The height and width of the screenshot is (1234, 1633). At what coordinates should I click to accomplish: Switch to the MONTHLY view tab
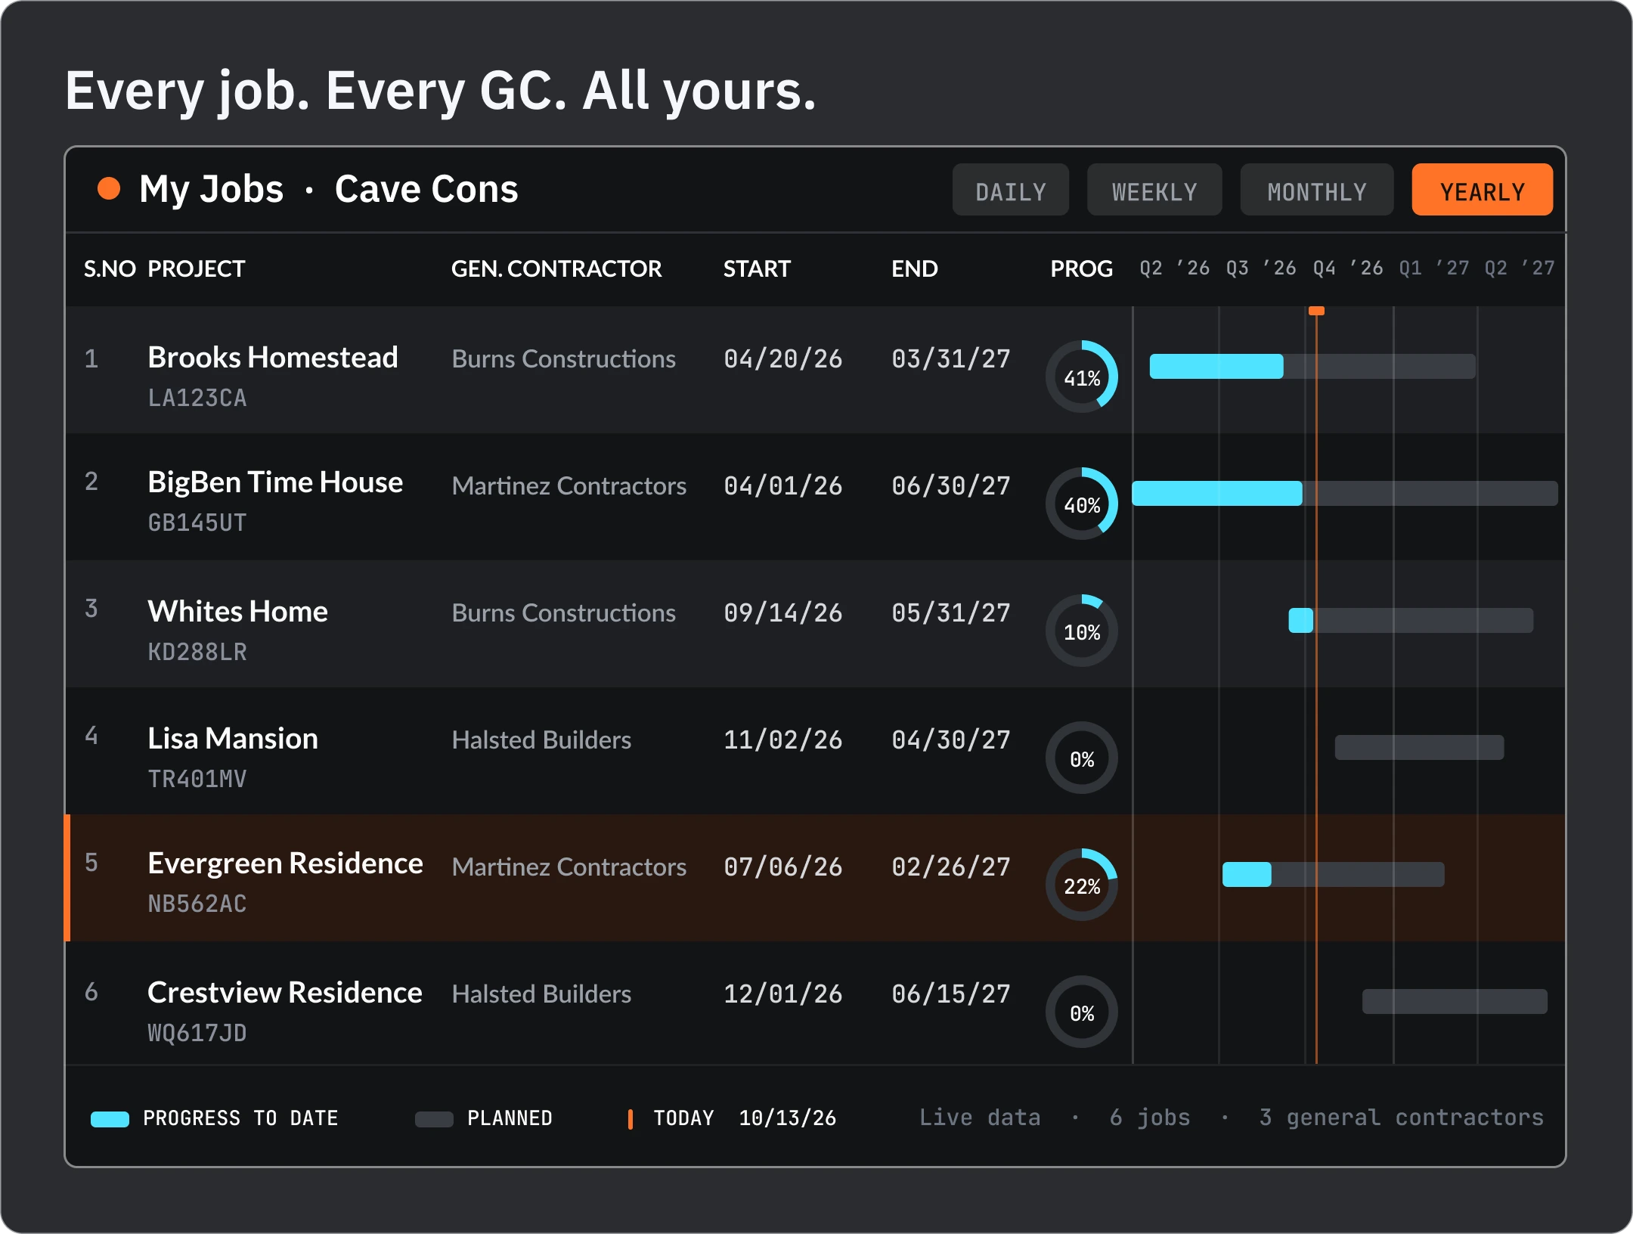[1316, 191]
